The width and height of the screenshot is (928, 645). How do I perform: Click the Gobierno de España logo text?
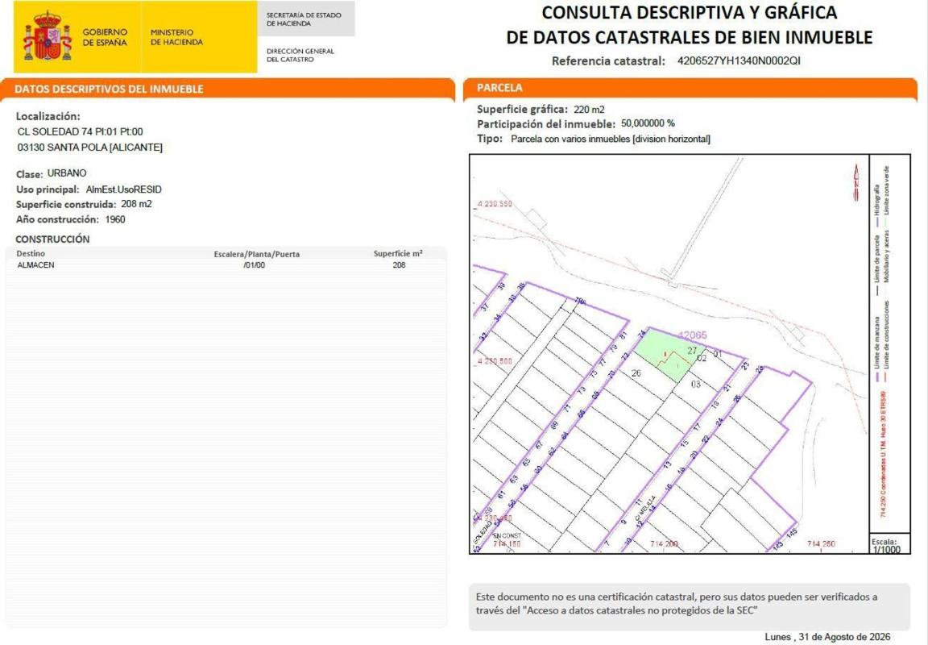coord(105,37)
